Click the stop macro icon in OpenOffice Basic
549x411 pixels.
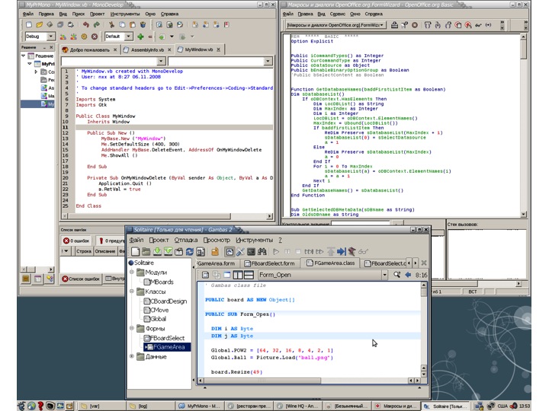[415, 25]
